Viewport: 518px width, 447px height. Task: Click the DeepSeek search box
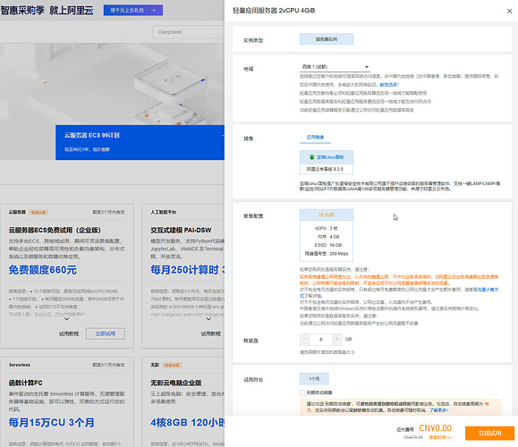(189, 32)
